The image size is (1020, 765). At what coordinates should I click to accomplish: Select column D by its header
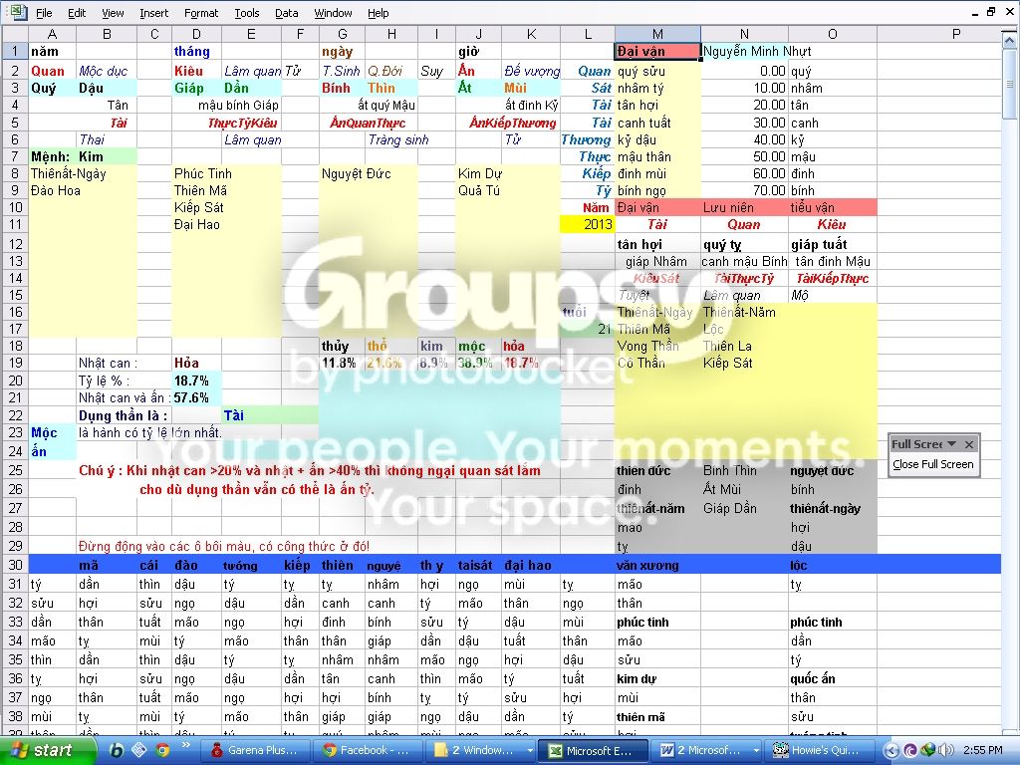pos(196,34)
